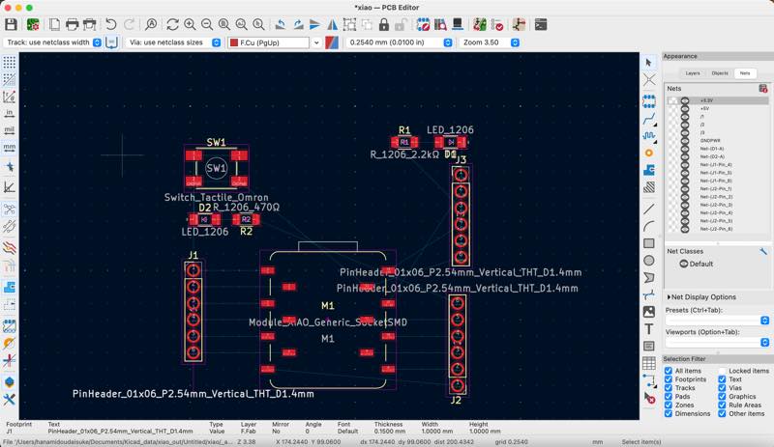Update PCB from schematic icon
Image resolution: width=774 pixels, height=447 pixels.
(x=479, y=25)
